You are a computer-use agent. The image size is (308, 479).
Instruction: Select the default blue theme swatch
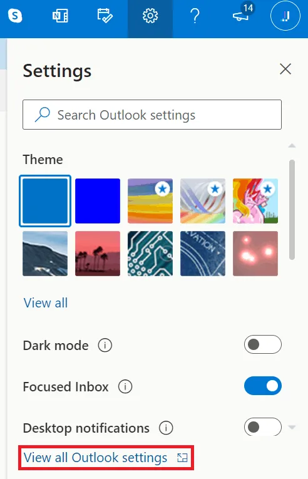pyautogui.click(x=45, y=201)
